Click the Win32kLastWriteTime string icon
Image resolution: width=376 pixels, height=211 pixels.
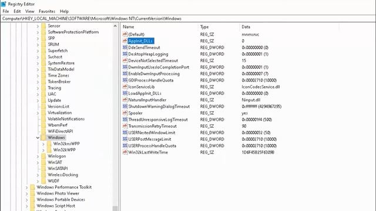pos(125,152)
